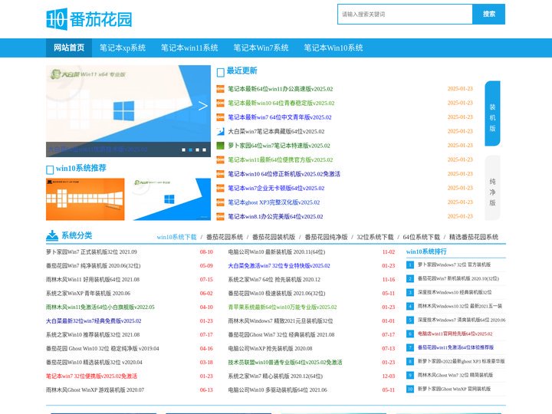Click icon beside 笔记本最新64位win11办公高速版

point(220,89)
